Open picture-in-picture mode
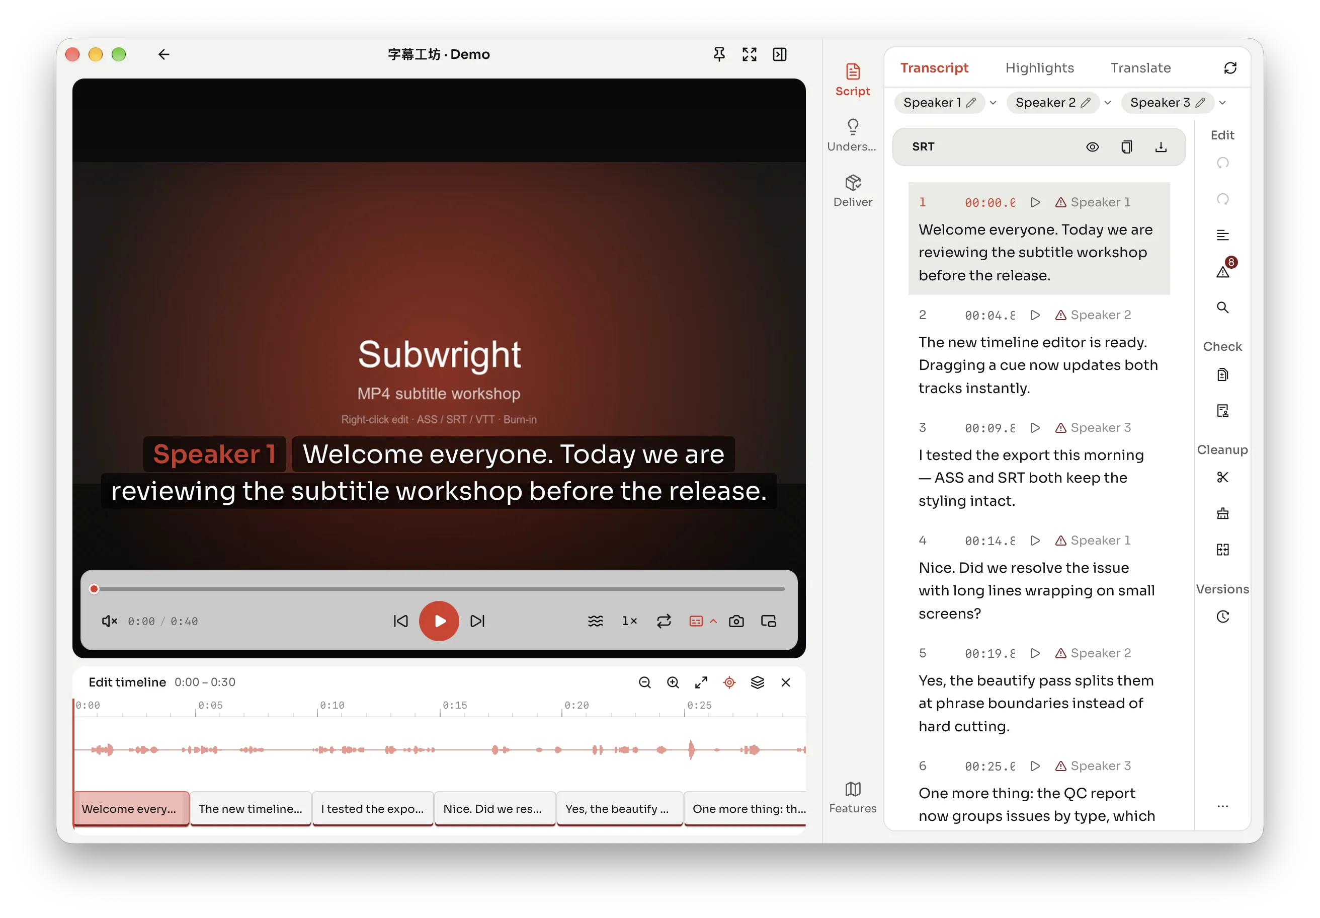Image resolution: width=1320 pixels, height=918 pixels. (768, 621)
